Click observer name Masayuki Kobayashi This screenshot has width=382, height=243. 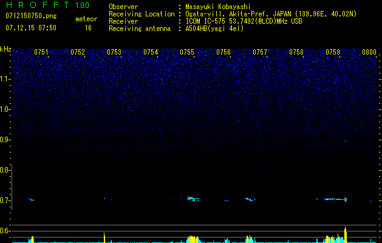218,7
